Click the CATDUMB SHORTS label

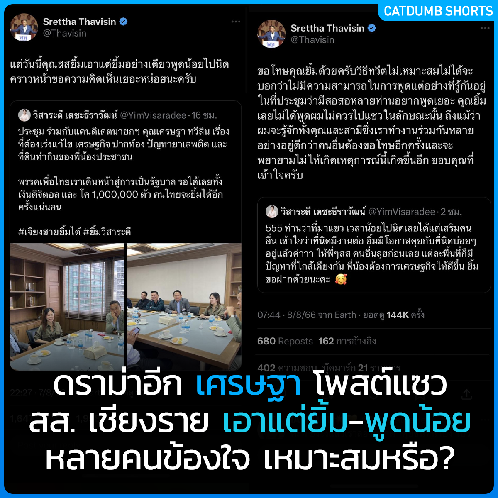coord(438,11)
